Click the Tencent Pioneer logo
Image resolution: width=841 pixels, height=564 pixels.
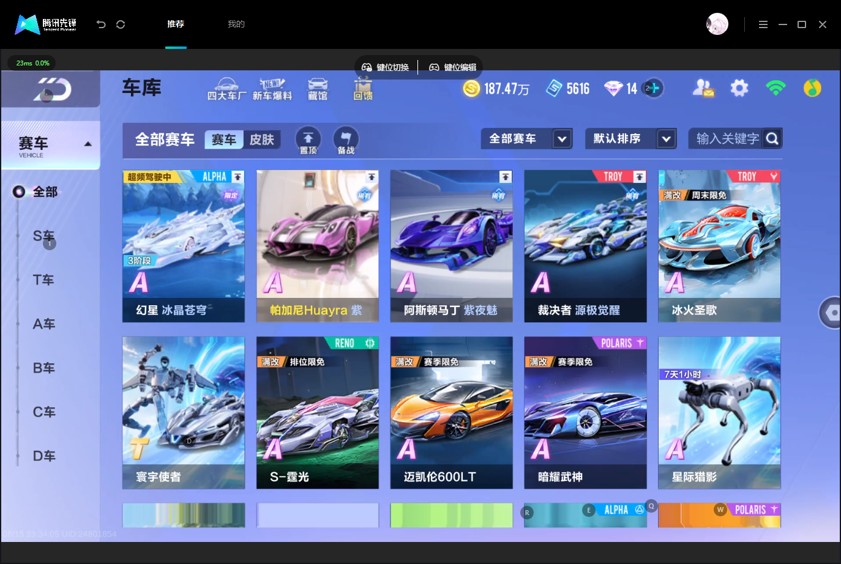[46, 24]
